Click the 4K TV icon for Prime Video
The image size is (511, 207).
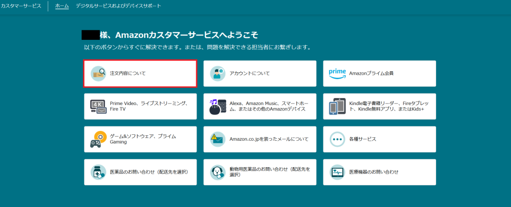[x=98, y=106]
